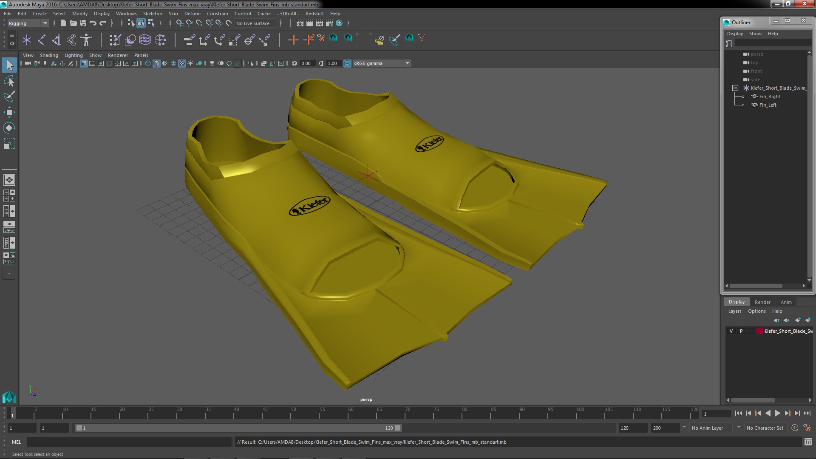Viewport: 816px width, 459px height.
Task: Play the animation forwards
Action: (x=777, y=413)
